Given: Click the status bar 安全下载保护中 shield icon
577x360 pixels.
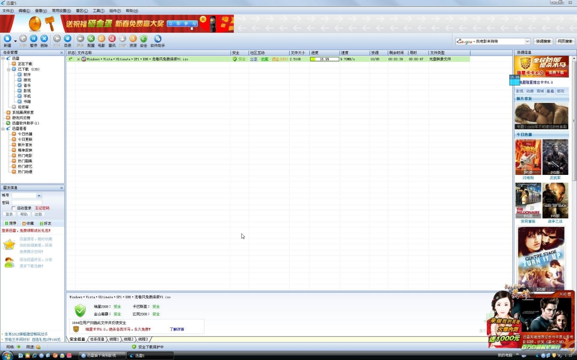Looking at the screenshot, I should pyautogui.click(x=134, y=346).
